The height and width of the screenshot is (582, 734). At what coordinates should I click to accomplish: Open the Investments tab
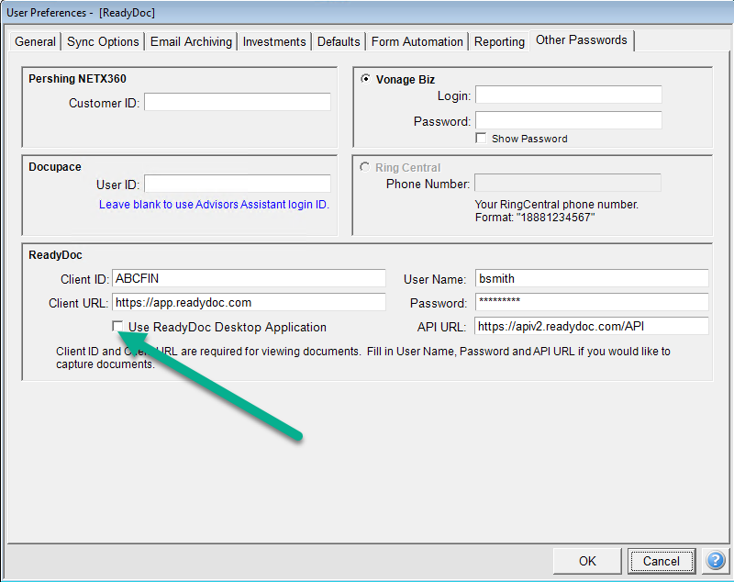point(274,41)
